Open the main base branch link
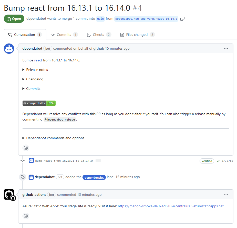 (100, 19)
